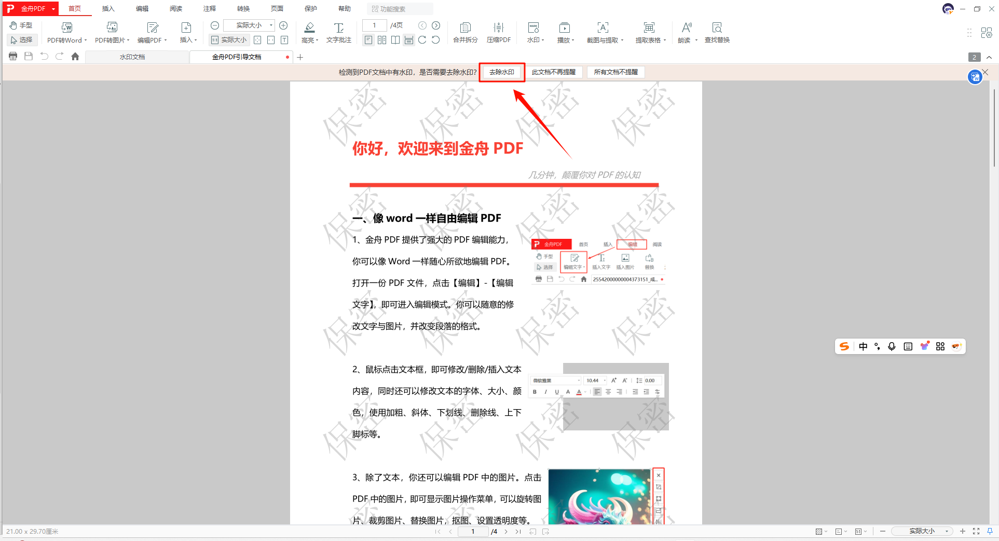This screenshot has height=541, width=999.
Task: Click the 所有文档不提醒 button
Action: click(616, 72)
